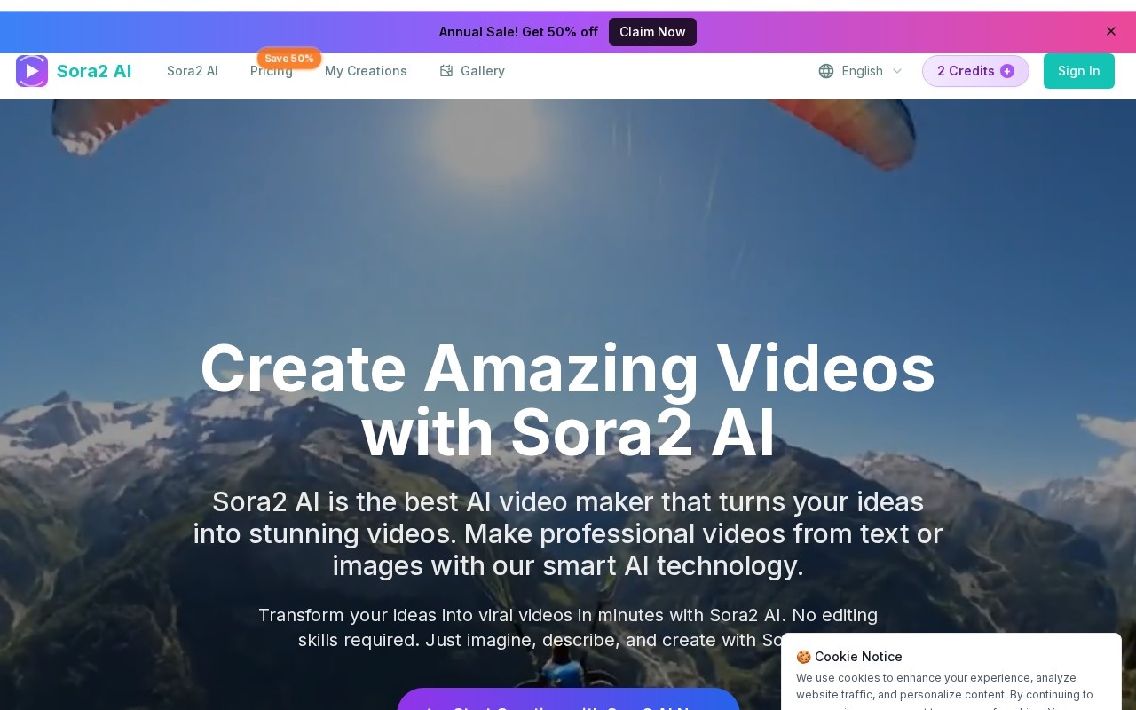Image resolution: width=1136 pixels, height=710 pixels.
Task: Open the Sora2 AI brand name link
Action: point(94,71)
